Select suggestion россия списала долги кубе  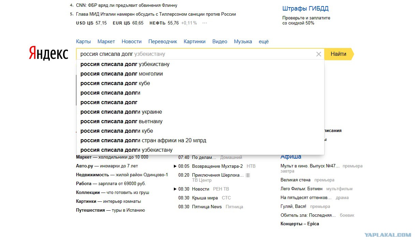200,131
